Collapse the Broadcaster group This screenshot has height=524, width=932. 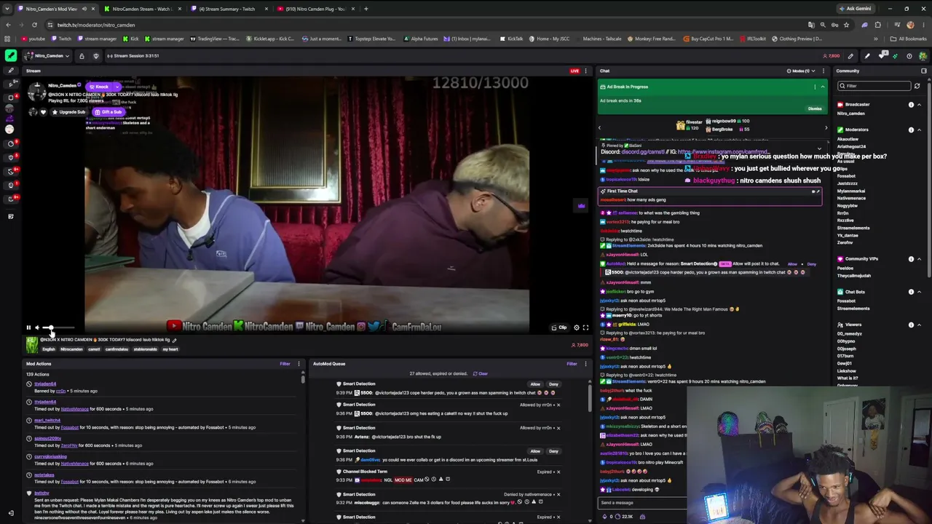[919, 105]
